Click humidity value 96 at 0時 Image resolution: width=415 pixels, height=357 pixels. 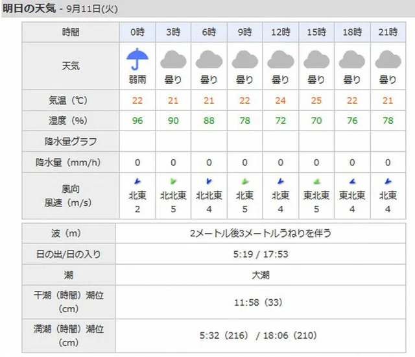(x=137, y=121)
